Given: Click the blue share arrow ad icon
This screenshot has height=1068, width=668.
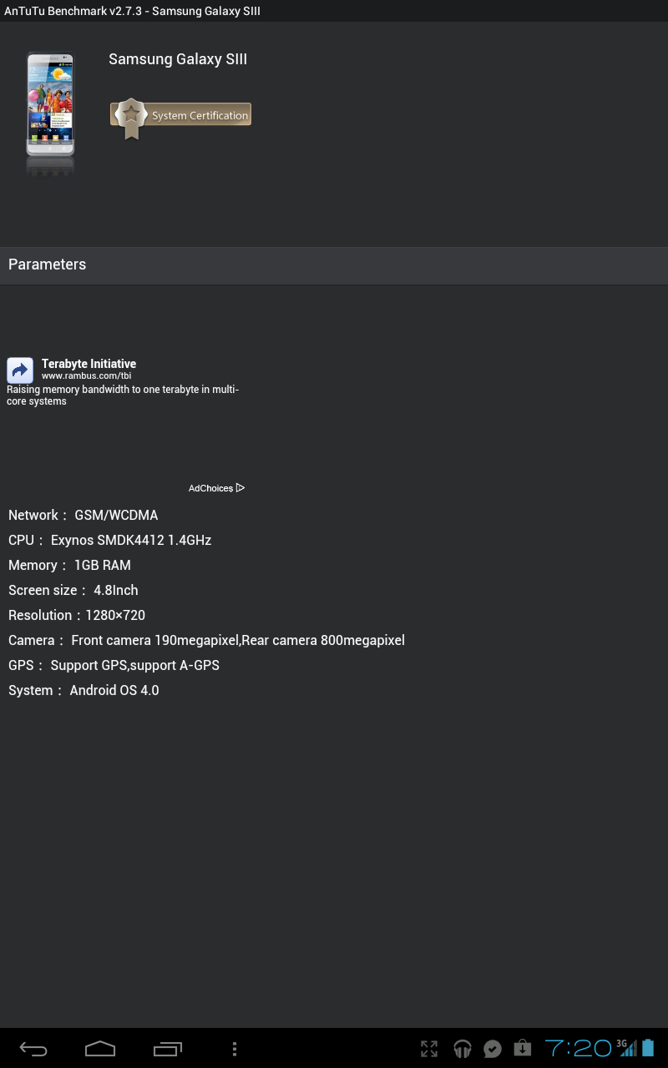Looking at the screenshot, I should click(x=20, y=370).
